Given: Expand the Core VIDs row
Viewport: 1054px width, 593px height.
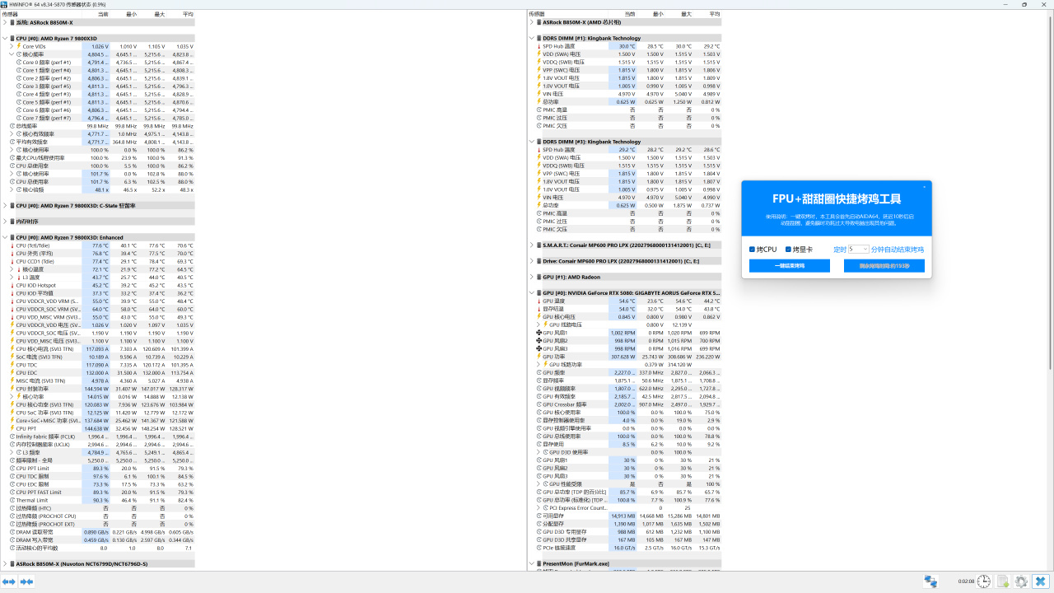Looking at the screenshot, I should click(12, 46).
